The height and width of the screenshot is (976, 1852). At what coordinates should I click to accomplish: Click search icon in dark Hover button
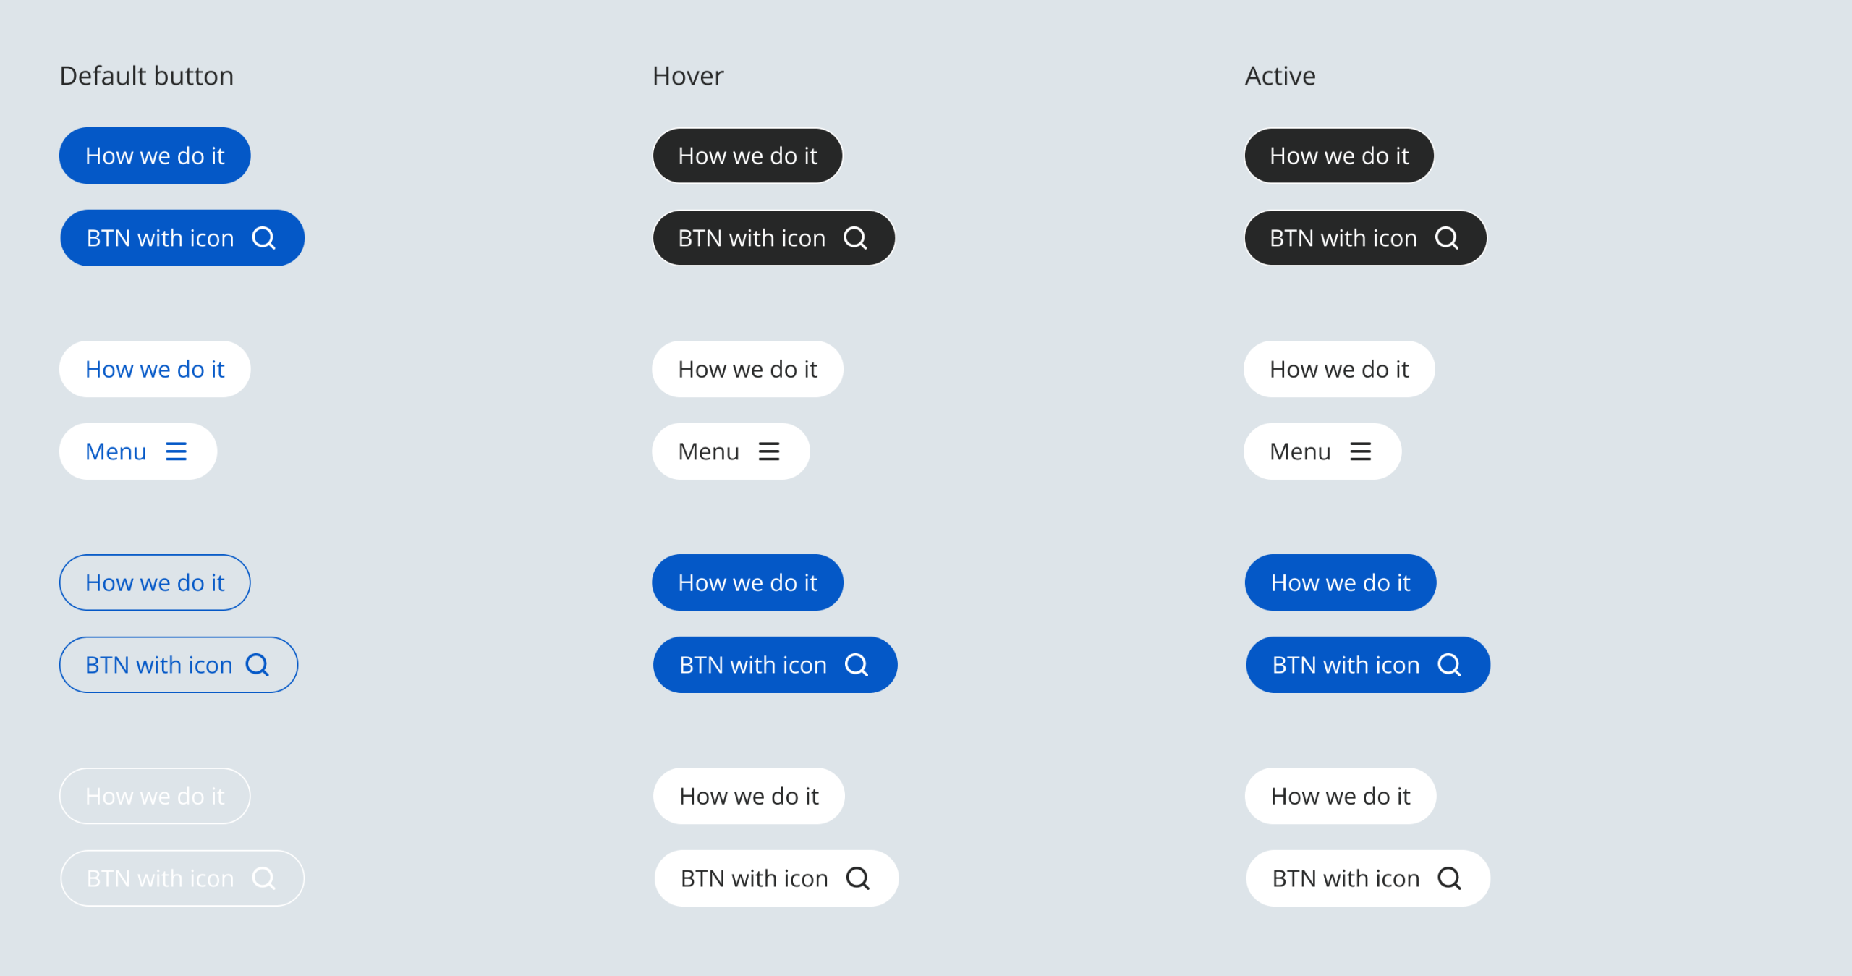pyautogui.click(x=855, y=238)
